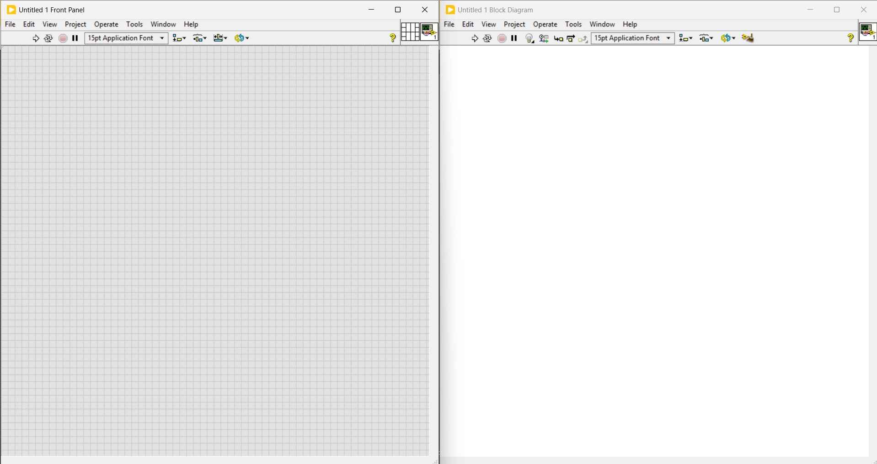Show Context Help from Block Diagram toolbar

click(x=850, y=38)
